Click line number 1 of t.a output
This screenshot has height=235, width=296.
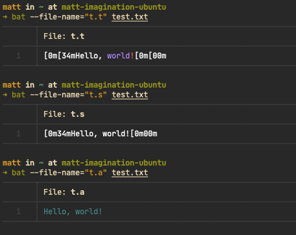click(x=19, y=212)
